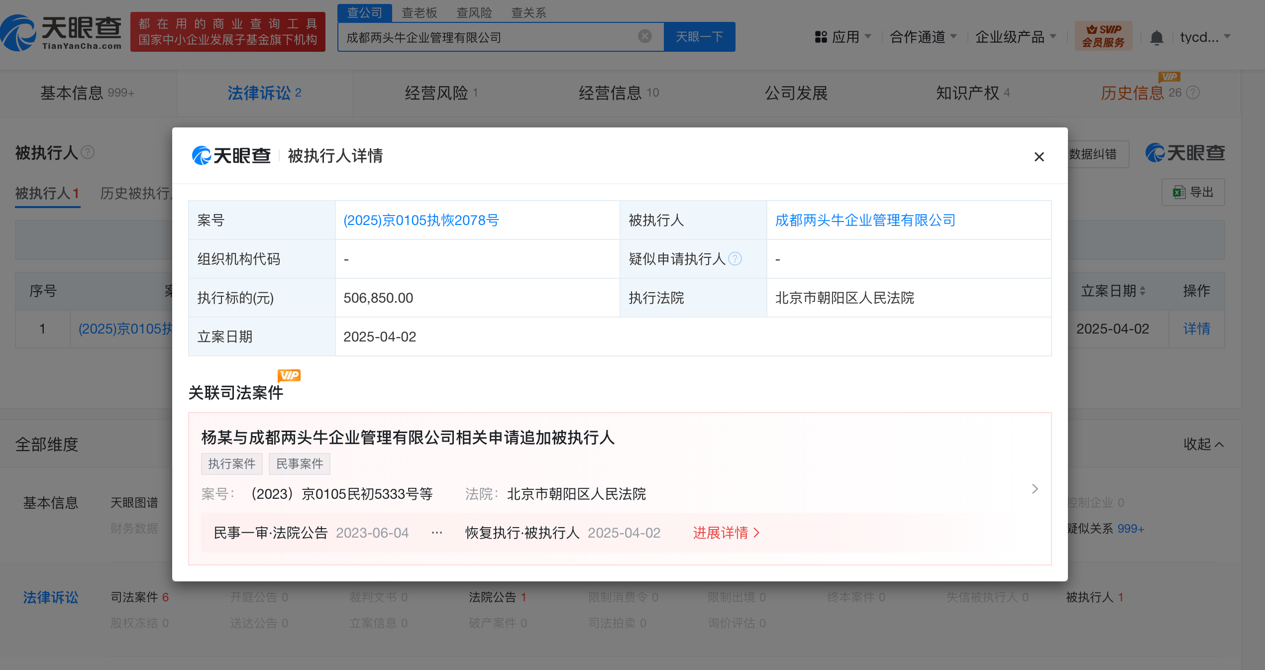Select the 查老板 search tab
The height and width of the screenshot is (670, 1265).
pyautogui.click(x=419, y=12)
